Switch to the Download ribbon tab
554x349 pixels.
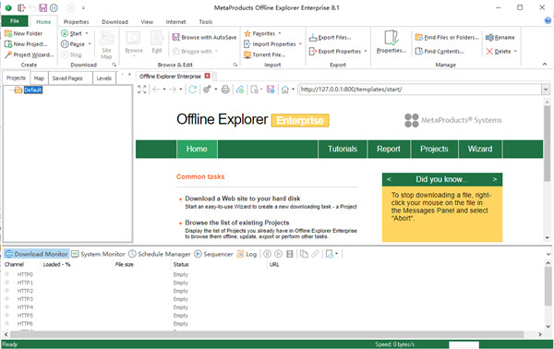pos(114,22)
